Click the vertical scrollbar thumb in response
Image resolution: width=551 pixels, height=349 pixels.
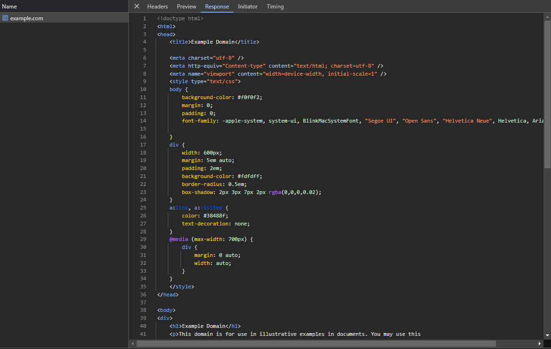pos(547,94)
